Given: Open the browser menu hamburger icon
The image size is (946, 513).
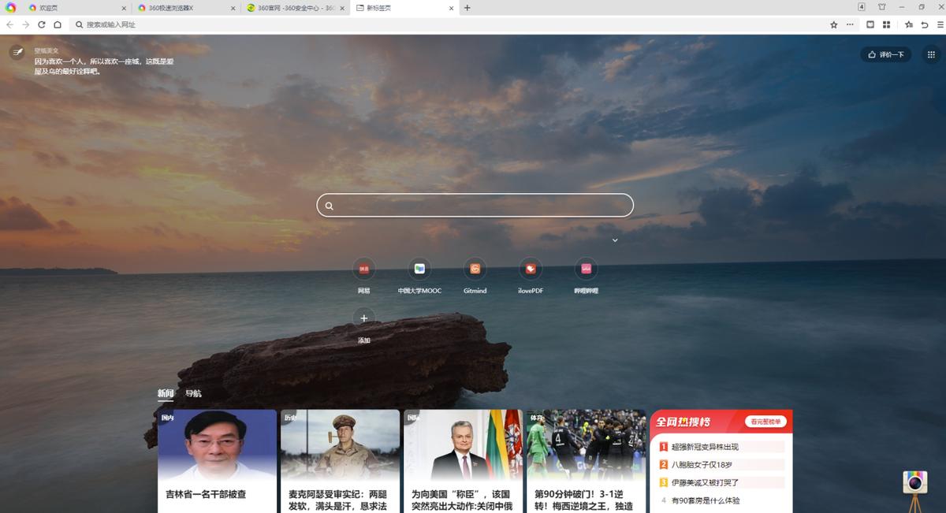Looking at the screenshot, I should (x=940, y=24).
